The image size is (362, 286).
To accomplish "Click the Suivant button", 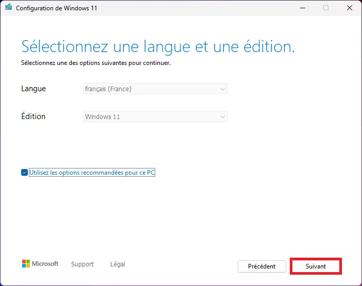I will (x=316, y=266).
